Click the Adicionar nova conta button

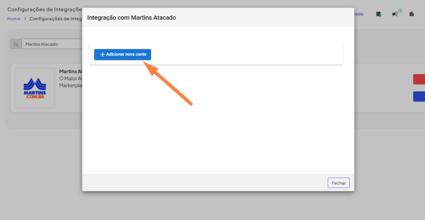(x=122, y=54)
